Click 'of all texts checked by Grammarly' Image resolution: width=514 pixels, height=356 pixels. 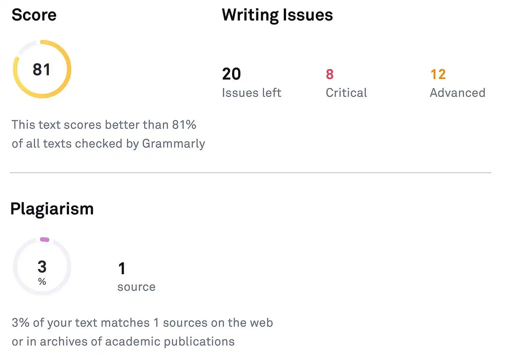tap(108, 144)
